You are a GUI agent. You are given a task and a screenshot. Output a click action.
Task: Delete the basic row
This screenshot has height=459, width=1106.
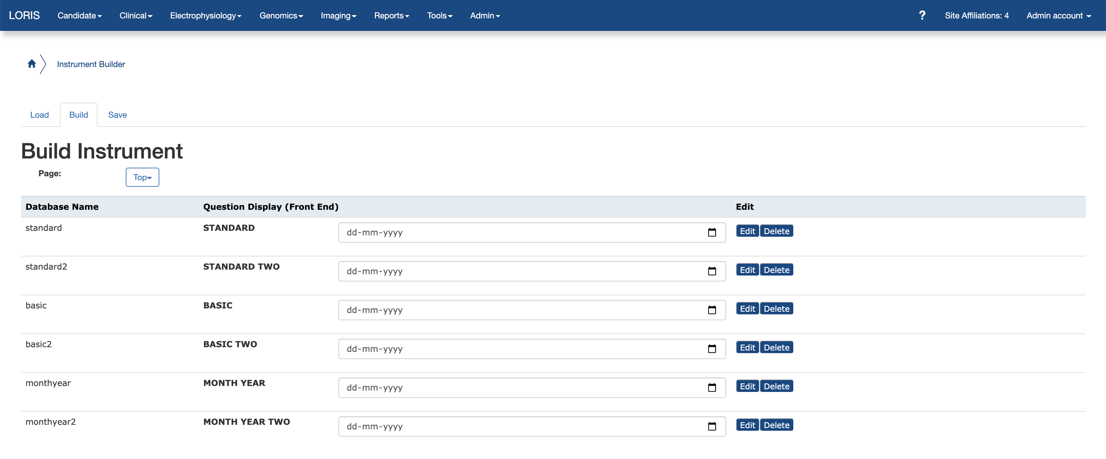click(777, 309)
